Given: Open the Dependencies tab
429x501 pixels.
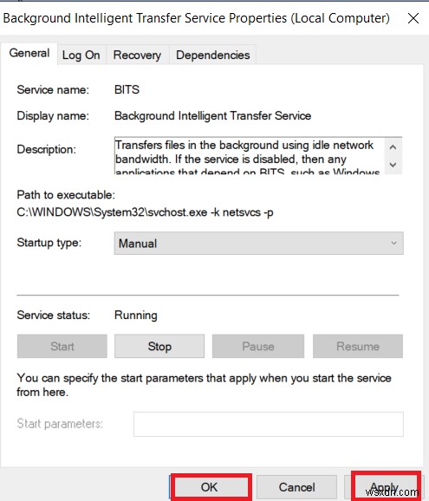Looking at the screenshot, I should coord(212,55).
